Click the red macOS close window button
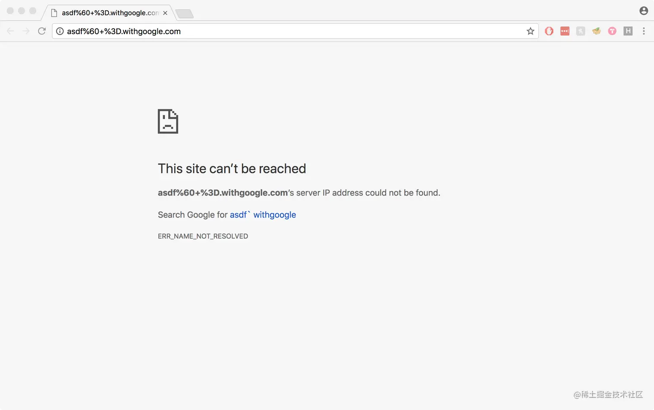654x410 pixels. pyautogui.click(x=10, y=11)
